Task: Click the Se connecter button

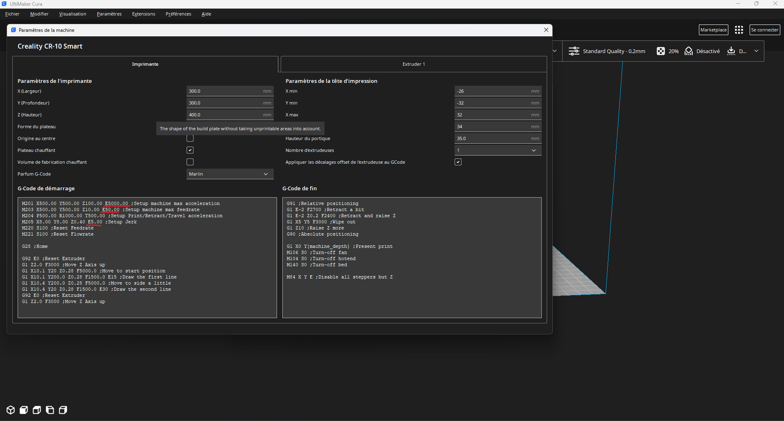Action: (x=764, y=30)
